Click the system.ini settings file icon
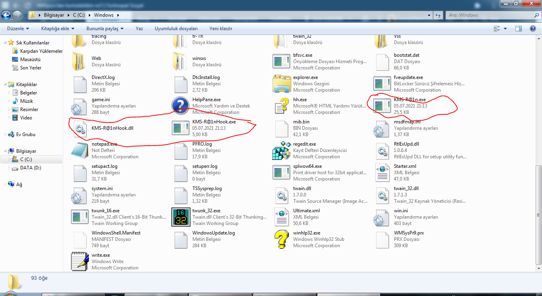The image size is (542, 296). click(80, 195)
